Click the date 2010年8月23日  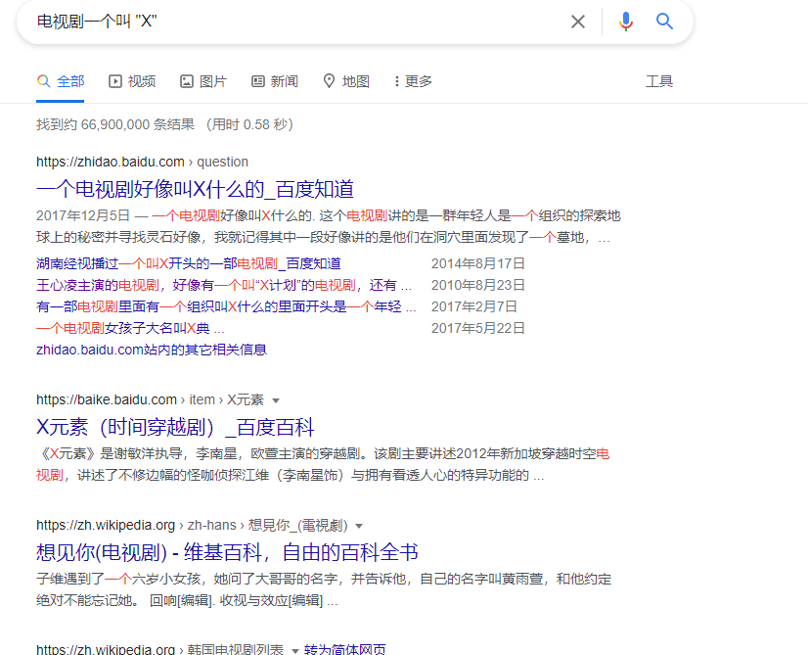click(478, 285)
